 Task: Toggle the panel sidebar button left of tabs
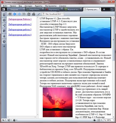4,10
